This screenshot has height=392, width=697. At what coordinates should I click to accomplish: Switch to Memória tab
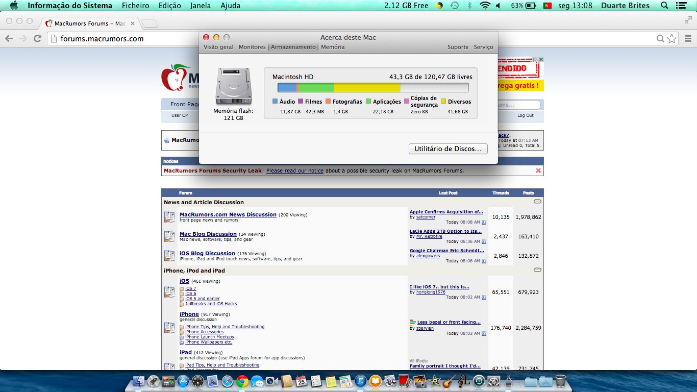click(x=333, y=47)
